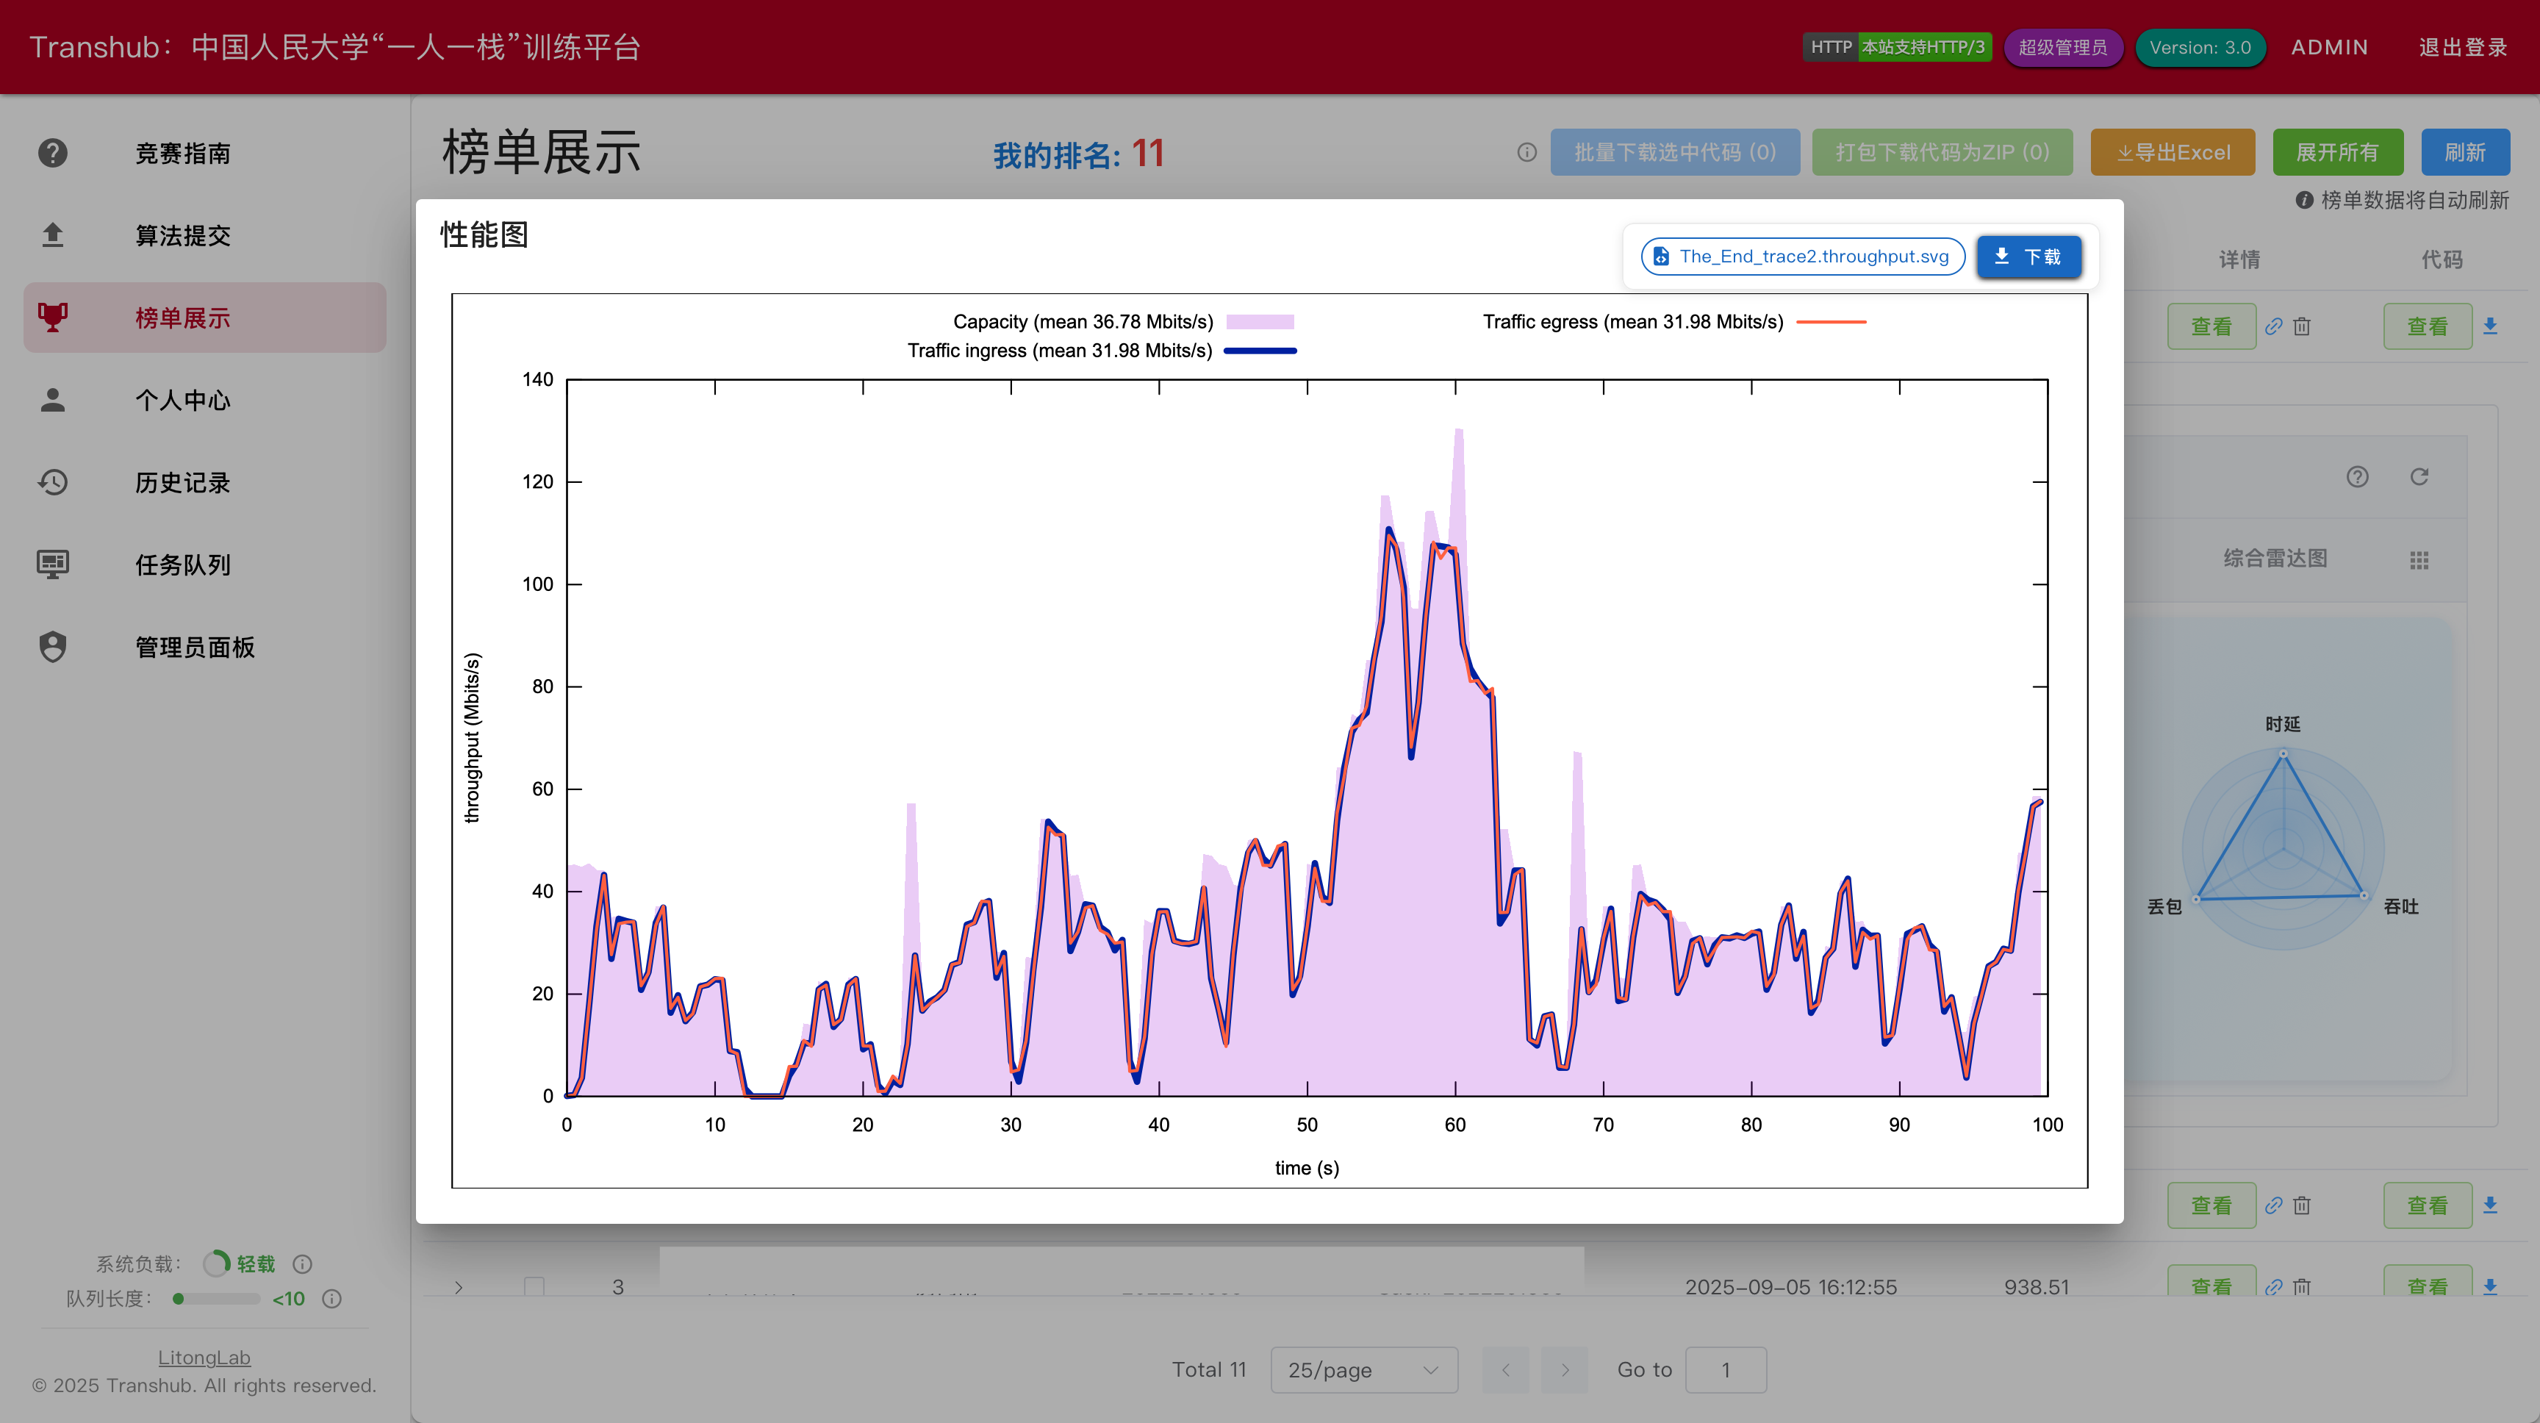2540x1423 pixels.
Task: Open the question-mark 竞赛指南 icon
Action: pyautogui.click(x=53, y=153)
